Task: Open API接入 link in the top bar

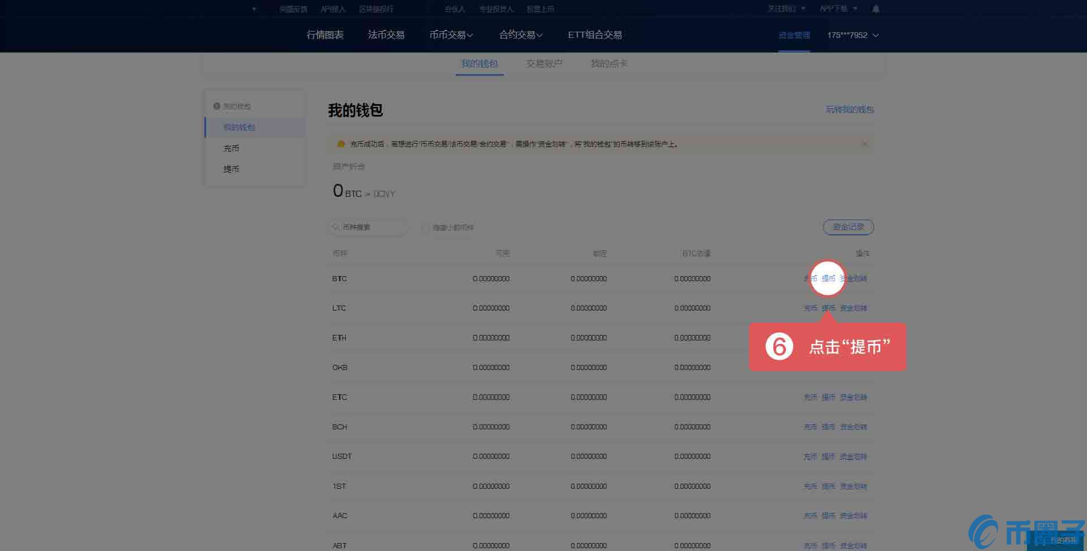Action: tap(333, 9)
